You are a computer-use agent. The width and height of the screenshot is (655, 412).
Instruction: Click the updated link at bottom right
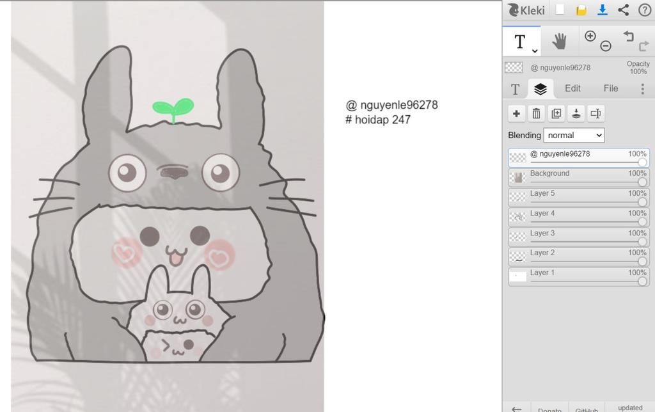[630, 408]
